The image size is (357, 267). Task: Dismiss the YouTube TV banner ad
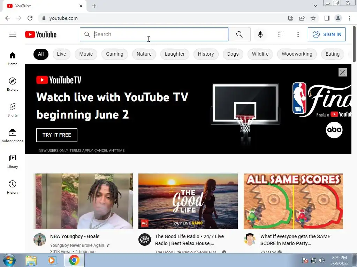(342, 72)
